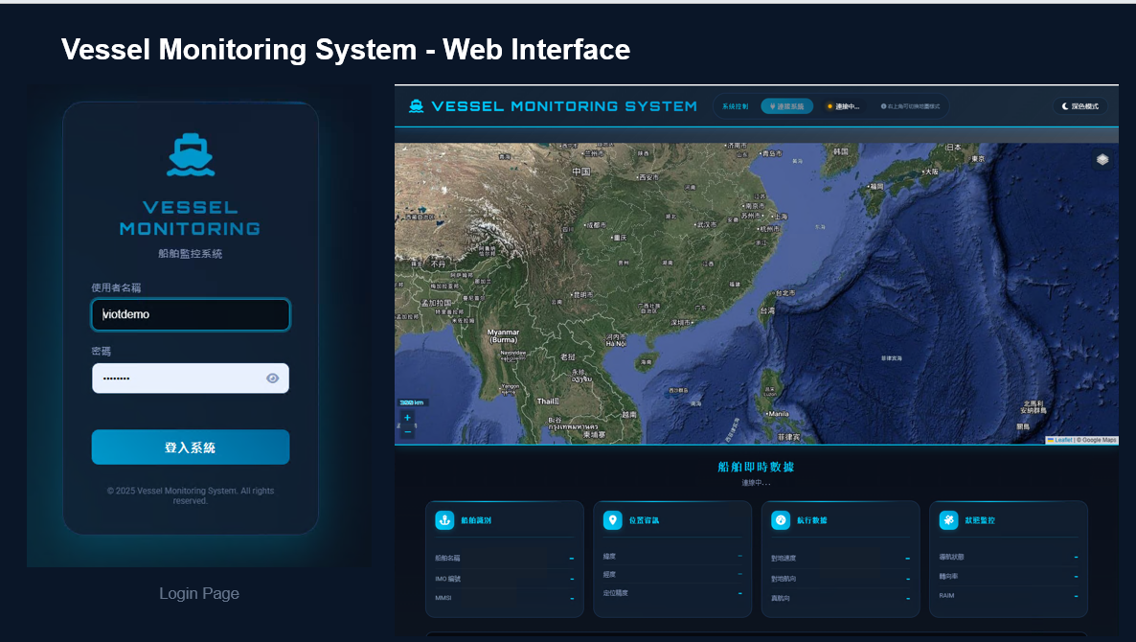Toggle password visibility with the eye icon
The image size is (1136, 642).
pyautogui.click(x=273, y=378)
